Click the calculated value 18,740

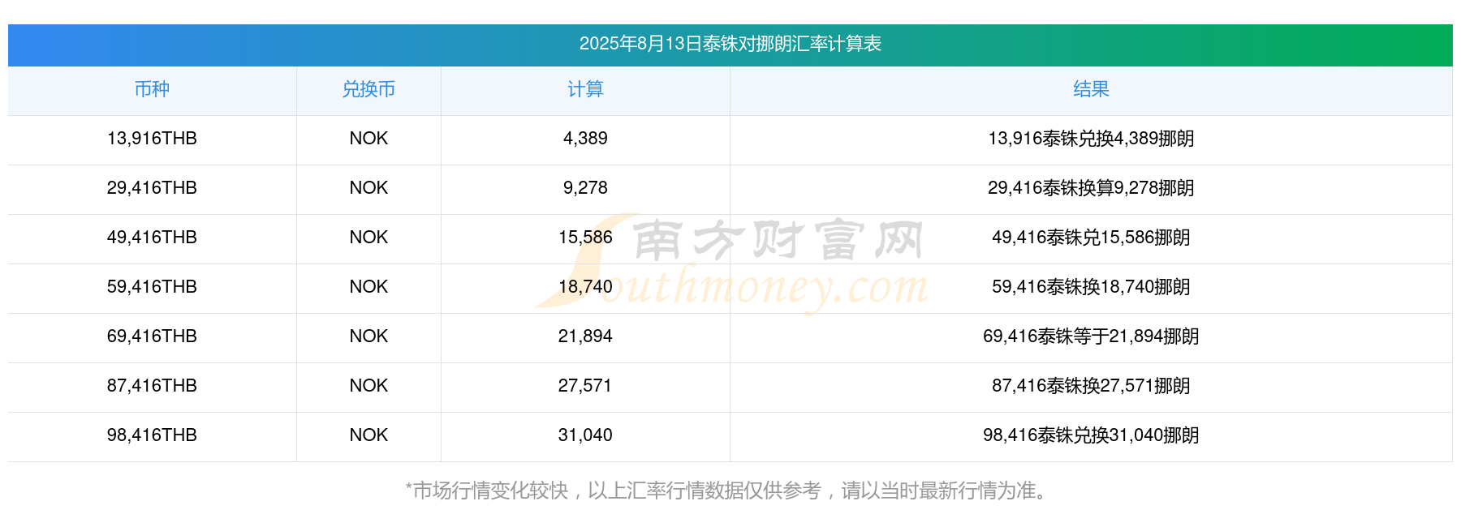click(x=585, y=287)
